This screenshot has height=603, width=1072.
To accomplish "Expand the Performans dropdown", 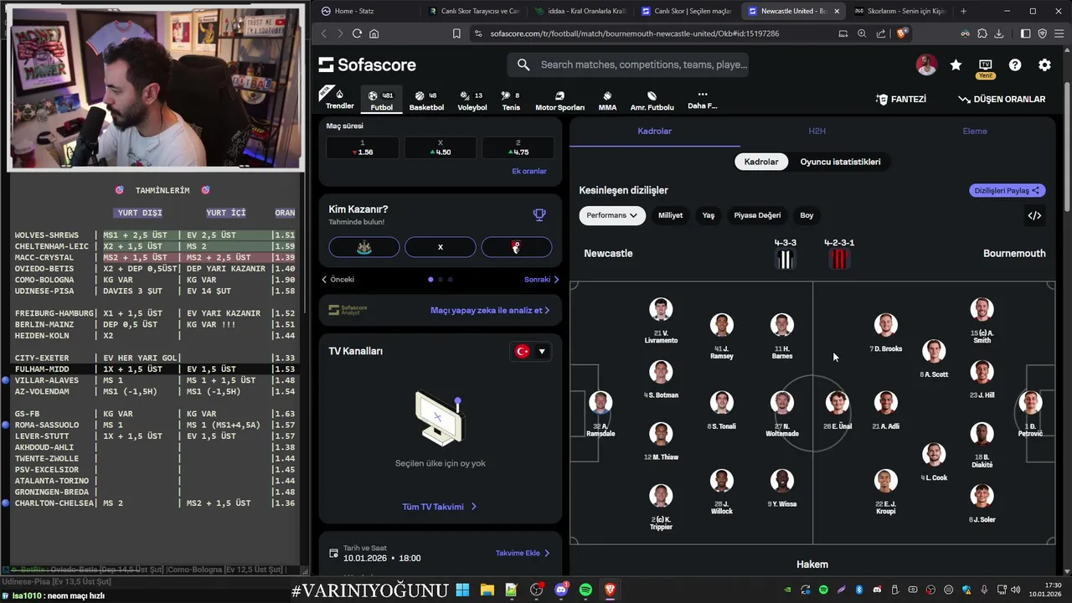I will (x=612, y=215).
